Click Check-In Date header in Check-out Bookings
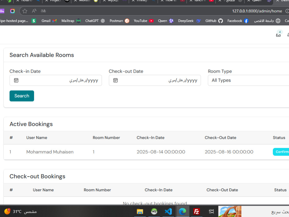This screenshot has width=289, height=217. tap(158, 190)
